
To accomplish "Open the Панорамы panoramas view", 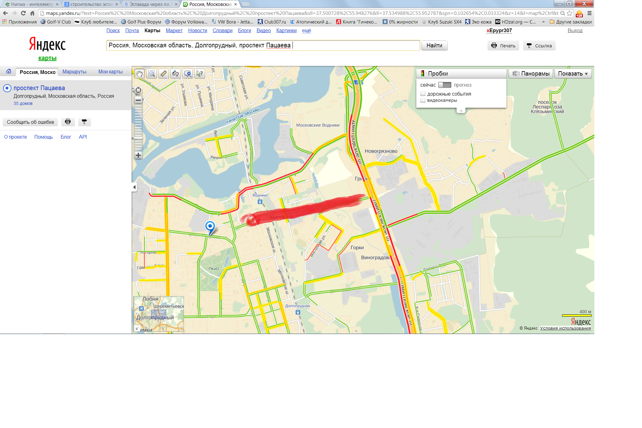I will coord(531,74).
